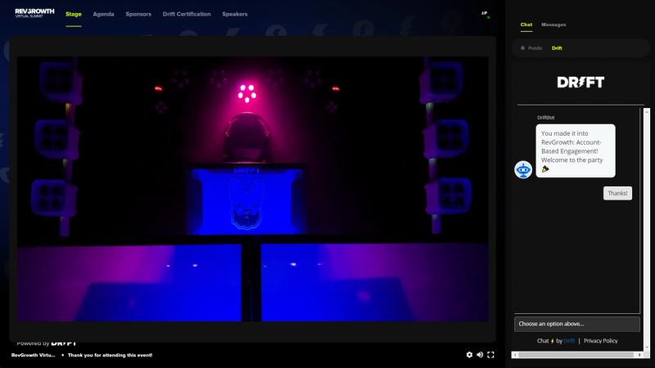Click the up arrow of chat scrollbar
655x368 pixels.
point(647,111)
